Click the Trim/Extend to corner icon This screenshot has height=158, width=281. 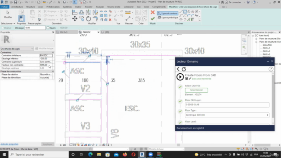(95, 18)
